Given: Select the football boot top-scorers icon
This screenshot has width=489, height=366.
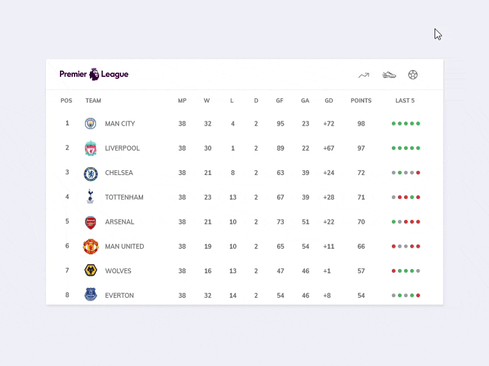Looking at the screenshot, I should [x=388, y=74].
